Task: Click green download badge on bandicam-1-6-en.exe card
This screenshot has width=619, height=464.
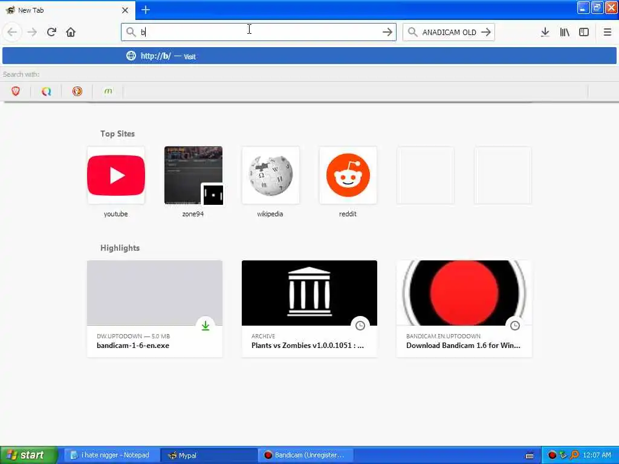Action: (206, 326)
